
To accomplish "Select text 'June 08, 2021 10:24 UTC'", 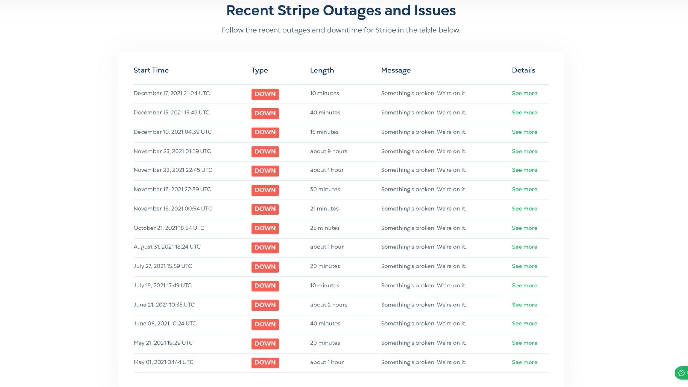I will click(165, 324).
